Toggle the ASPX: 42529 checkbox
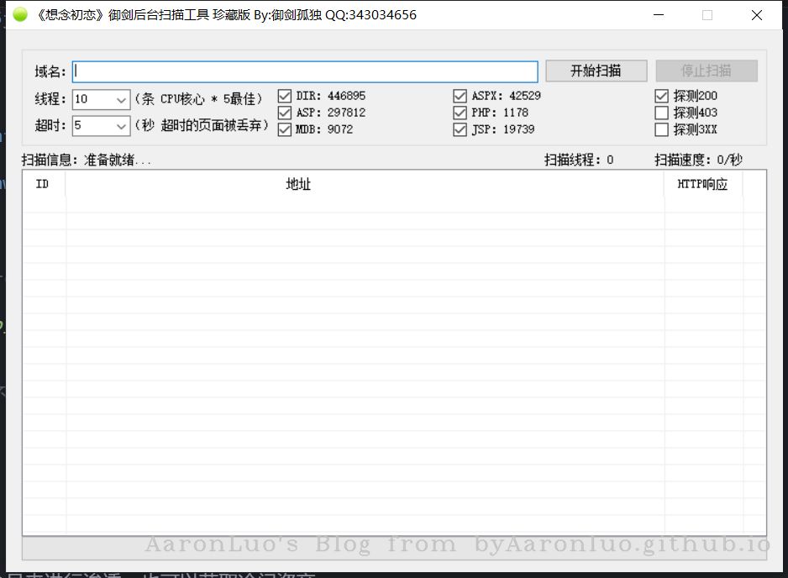This screenshot has width=788, height=578. 460,96
